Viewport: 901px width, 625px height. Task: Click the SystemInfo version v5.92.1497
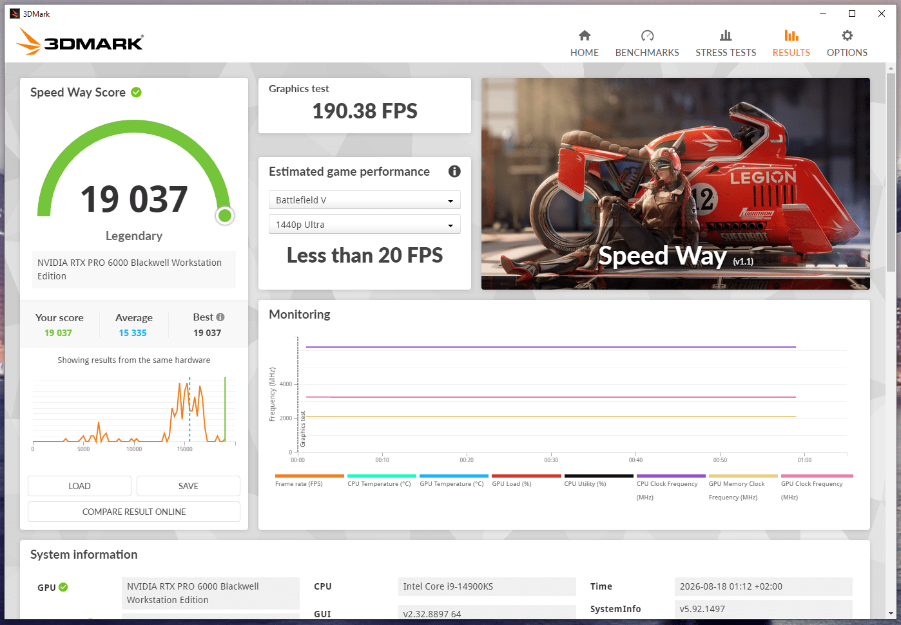click(764, 609)
